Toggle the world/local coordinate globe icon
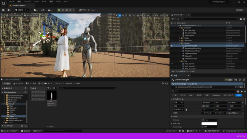247x139 pixels. point(130,15)
